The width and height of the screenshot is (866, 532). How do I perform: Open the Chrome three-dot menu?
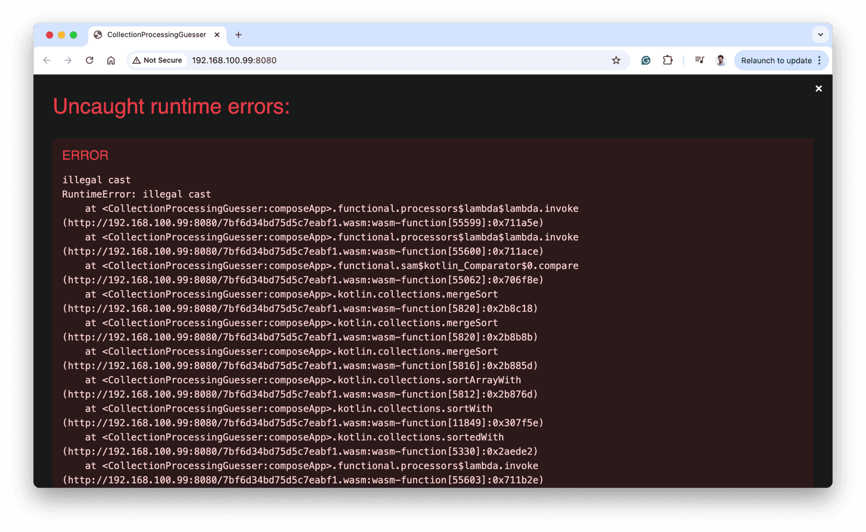(820, 60)
